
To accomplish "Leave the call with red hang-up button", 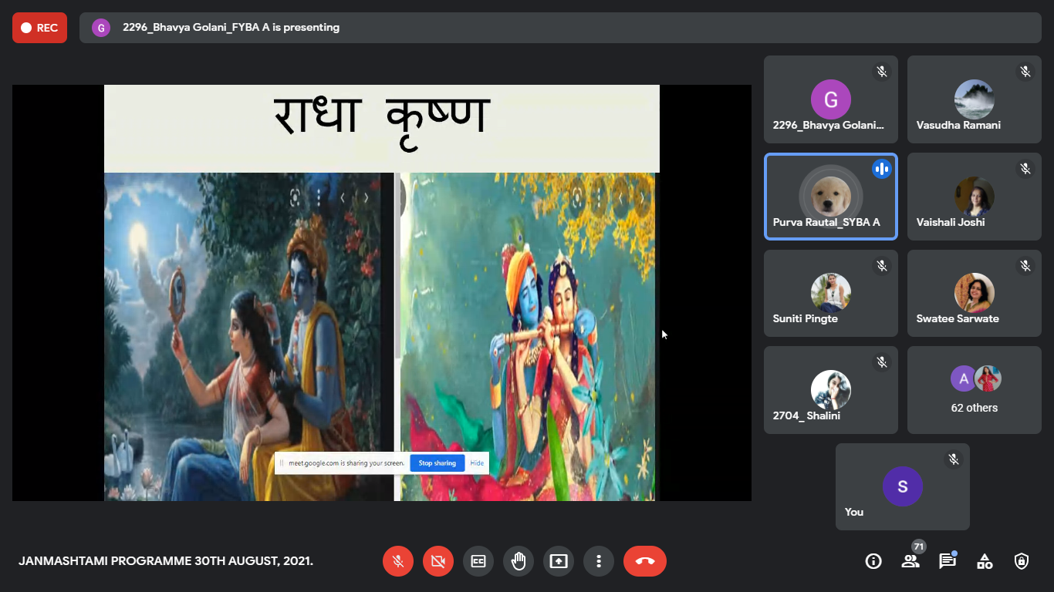I will tap(645, 561).
